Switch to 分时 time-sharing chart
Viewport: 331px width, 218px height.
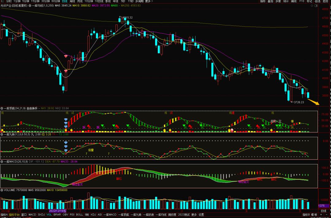9,1
